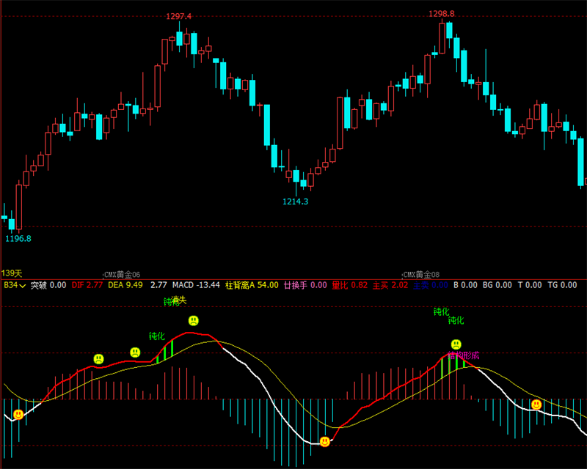Click the CMX黄金06 contract marker
This screenshot has width=587, height=469.
click(122, 275)
